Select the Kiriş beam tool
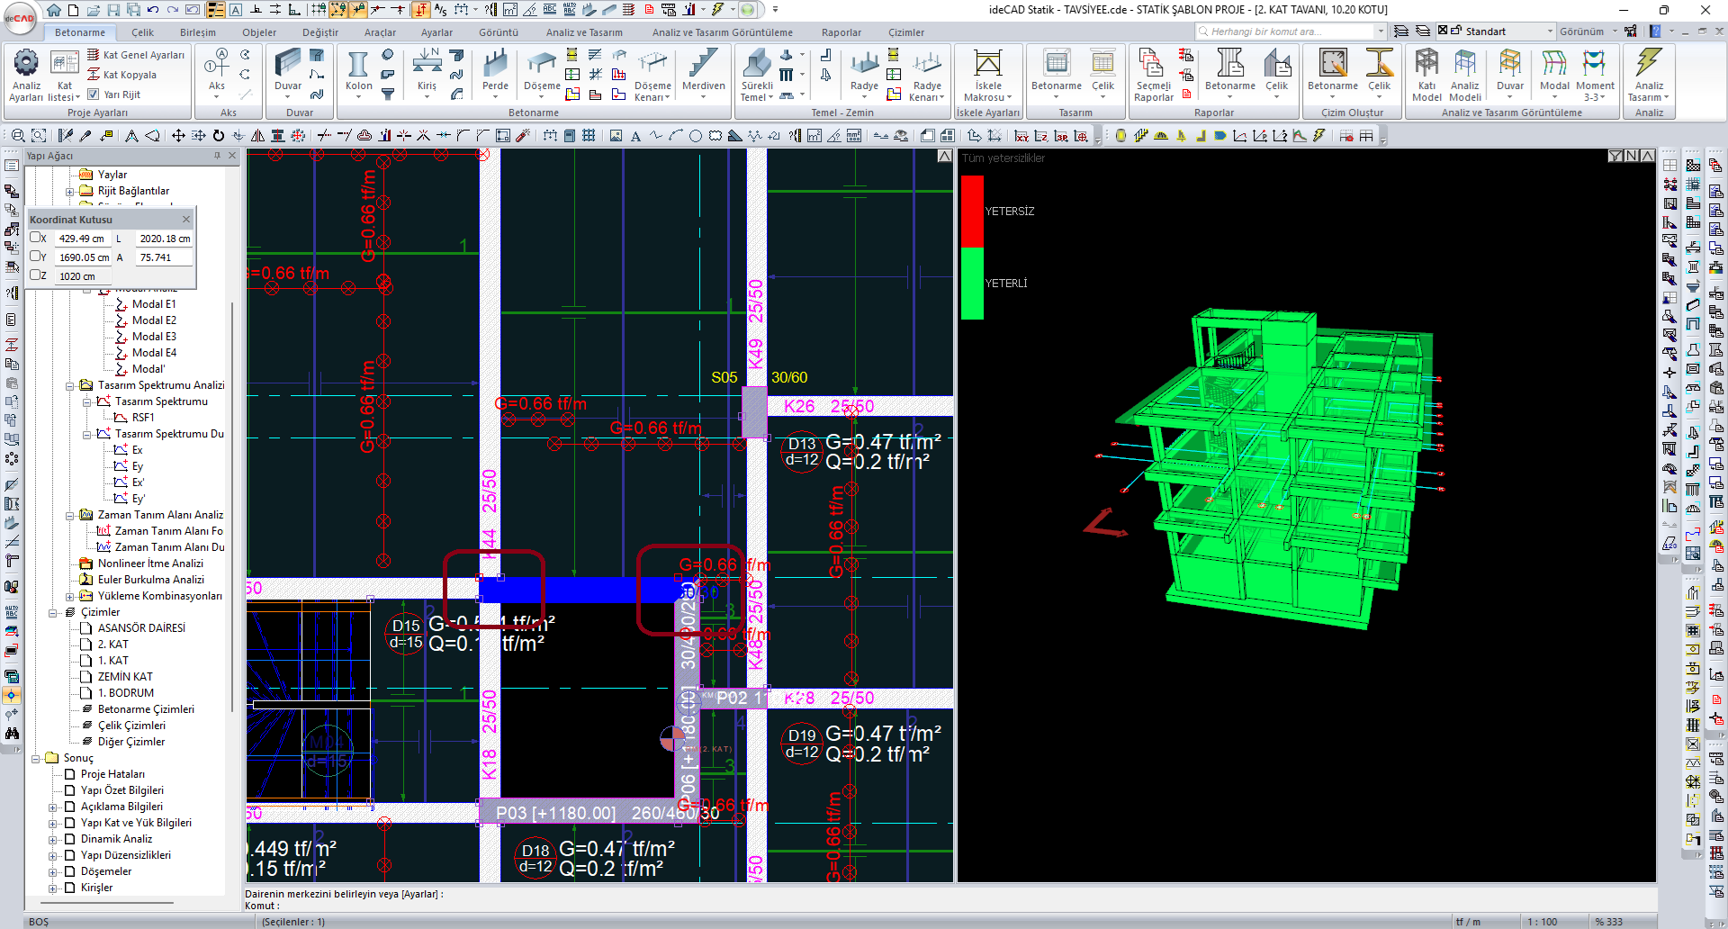The image size is (1728, 929). pyautogui.click(x=427, y=70)
